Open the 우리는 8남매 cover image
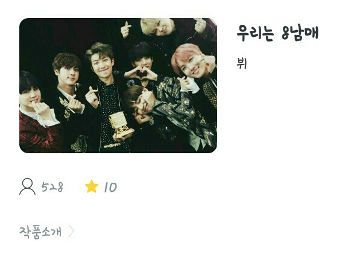 [118, 86]
